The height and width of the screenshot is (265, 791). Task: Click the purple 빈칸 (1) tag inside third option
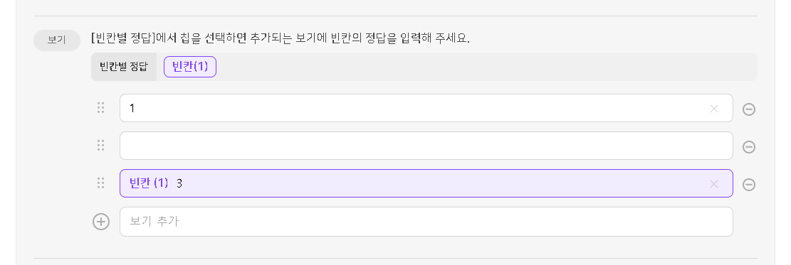coord(149,183)
